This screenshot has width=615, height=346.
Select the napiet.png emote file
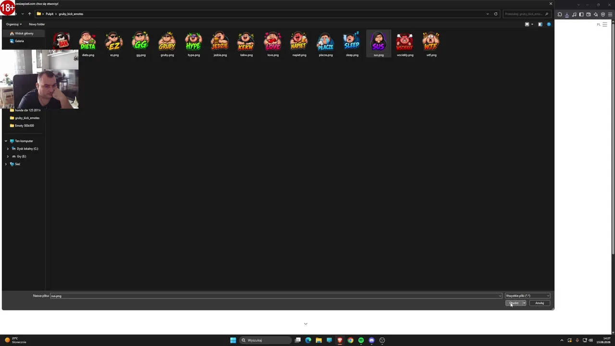(x=299, y=44)
